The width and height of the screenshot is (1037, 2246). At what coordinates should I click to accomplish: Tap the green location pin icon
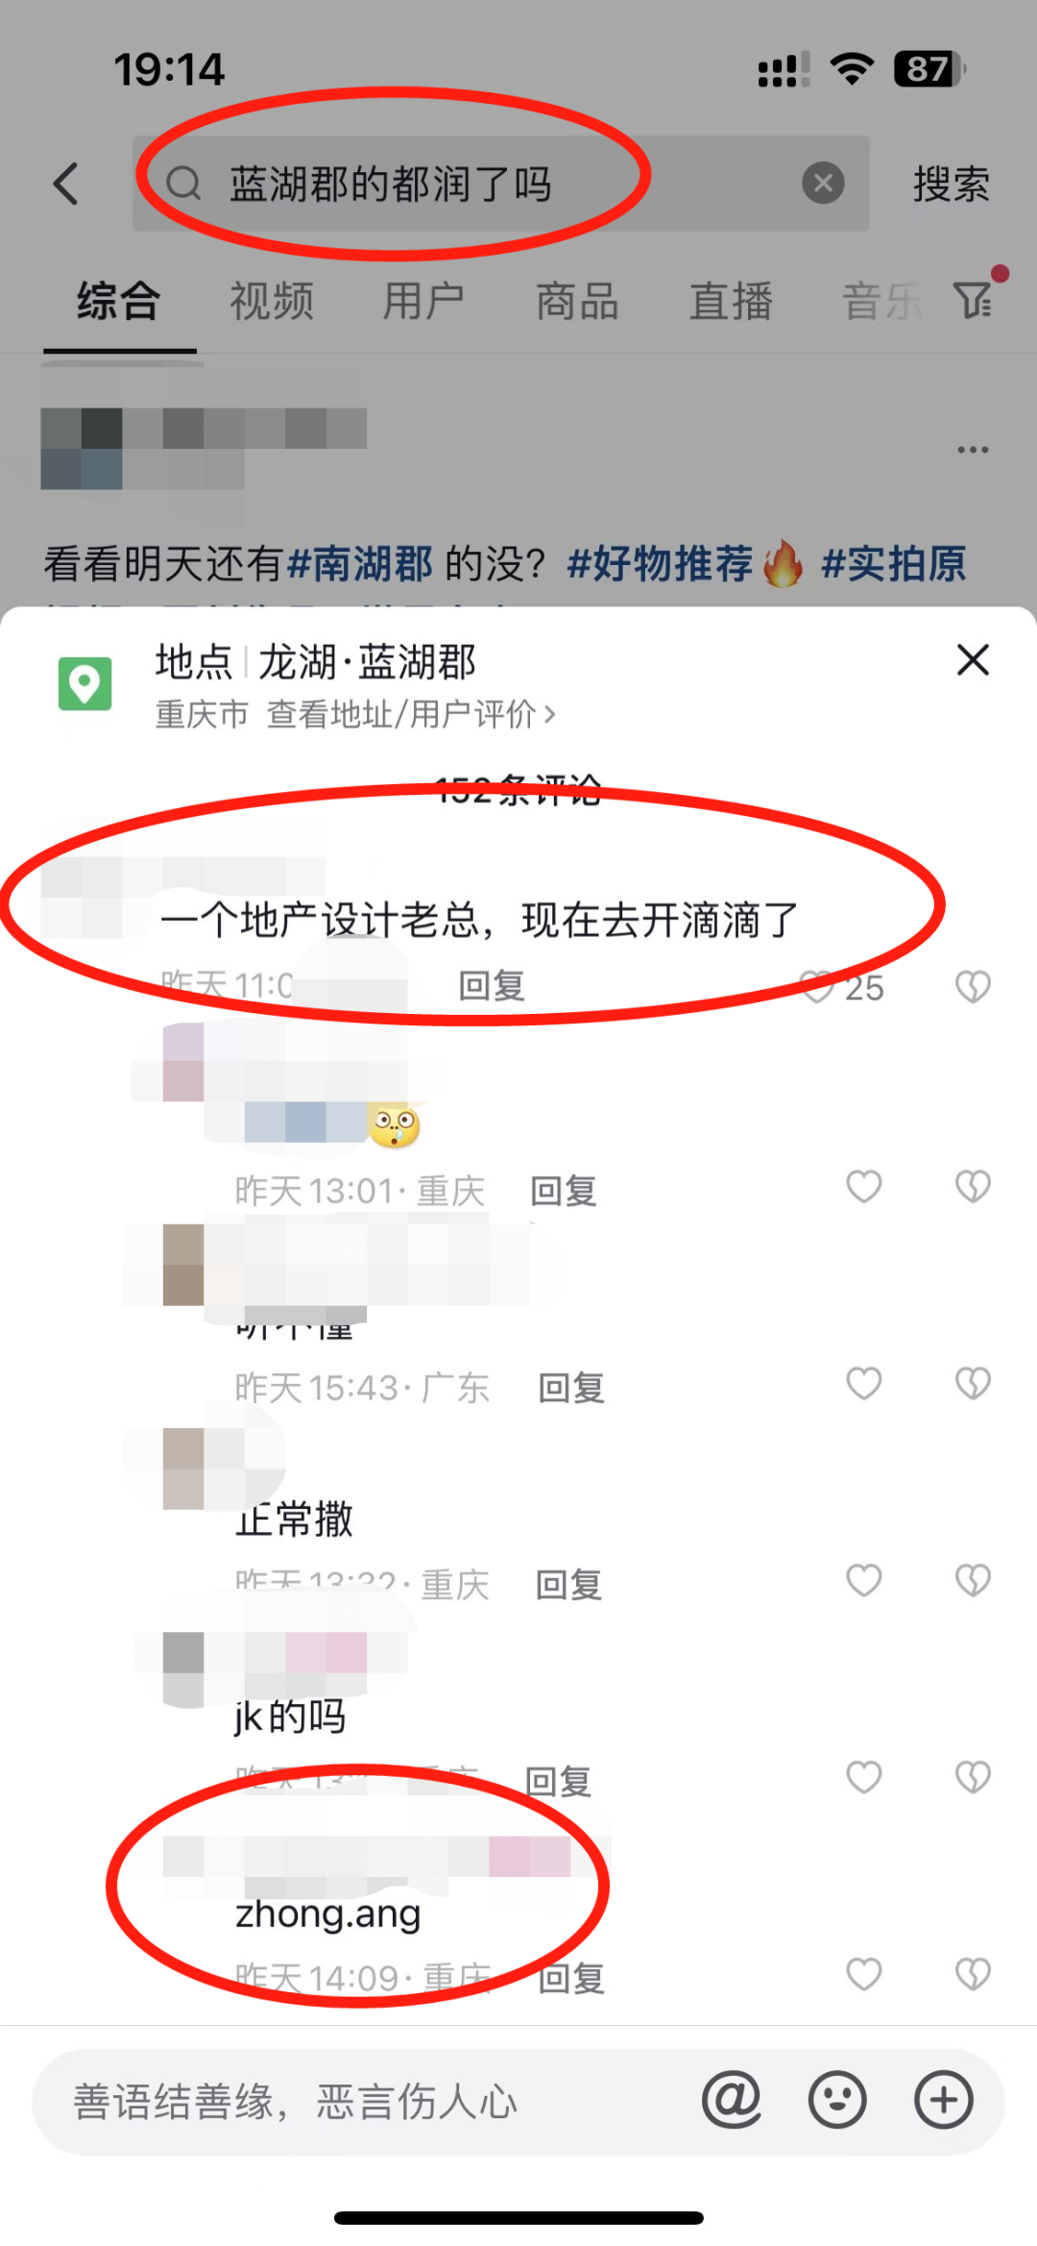(84, 683)
